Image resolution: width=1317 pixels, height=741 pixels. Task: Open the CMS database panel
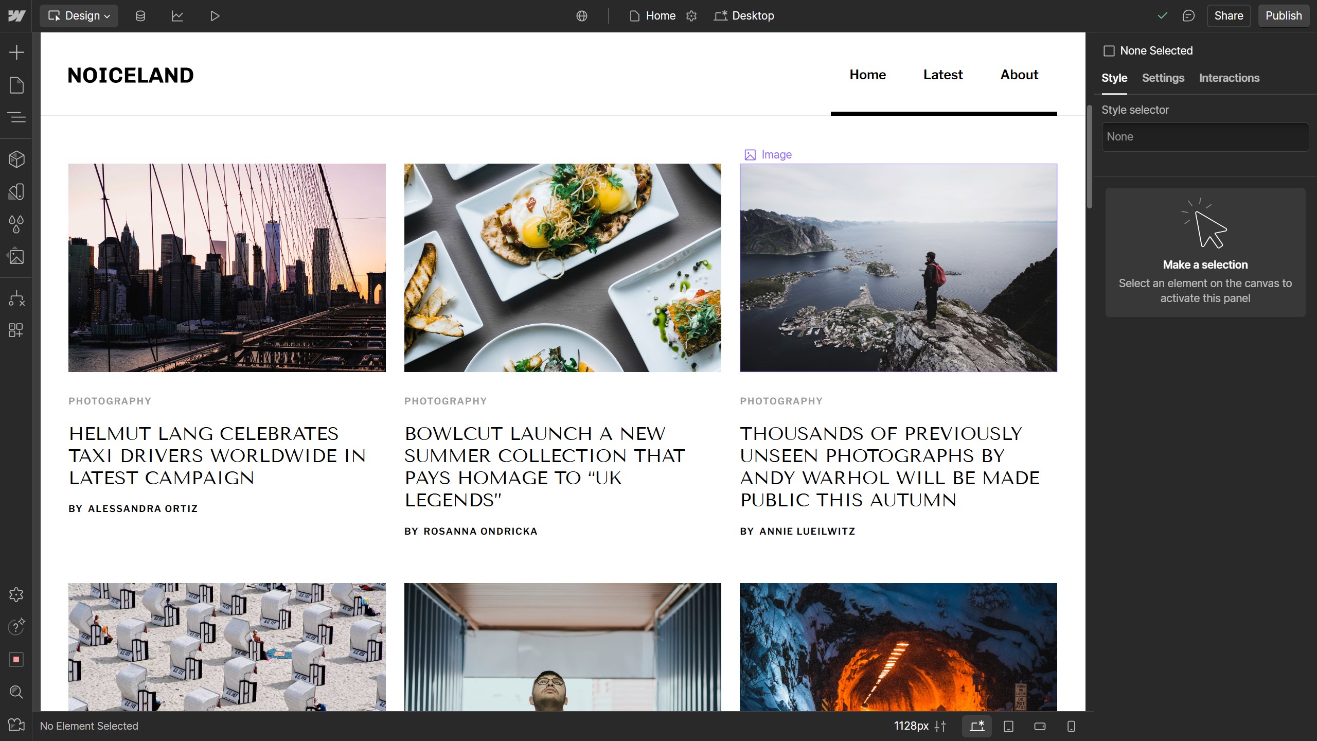(140, 16)
